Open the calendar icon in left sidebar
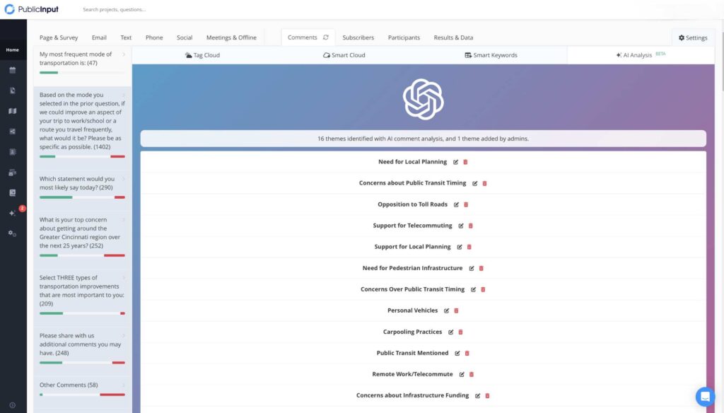 pos(13,70)
